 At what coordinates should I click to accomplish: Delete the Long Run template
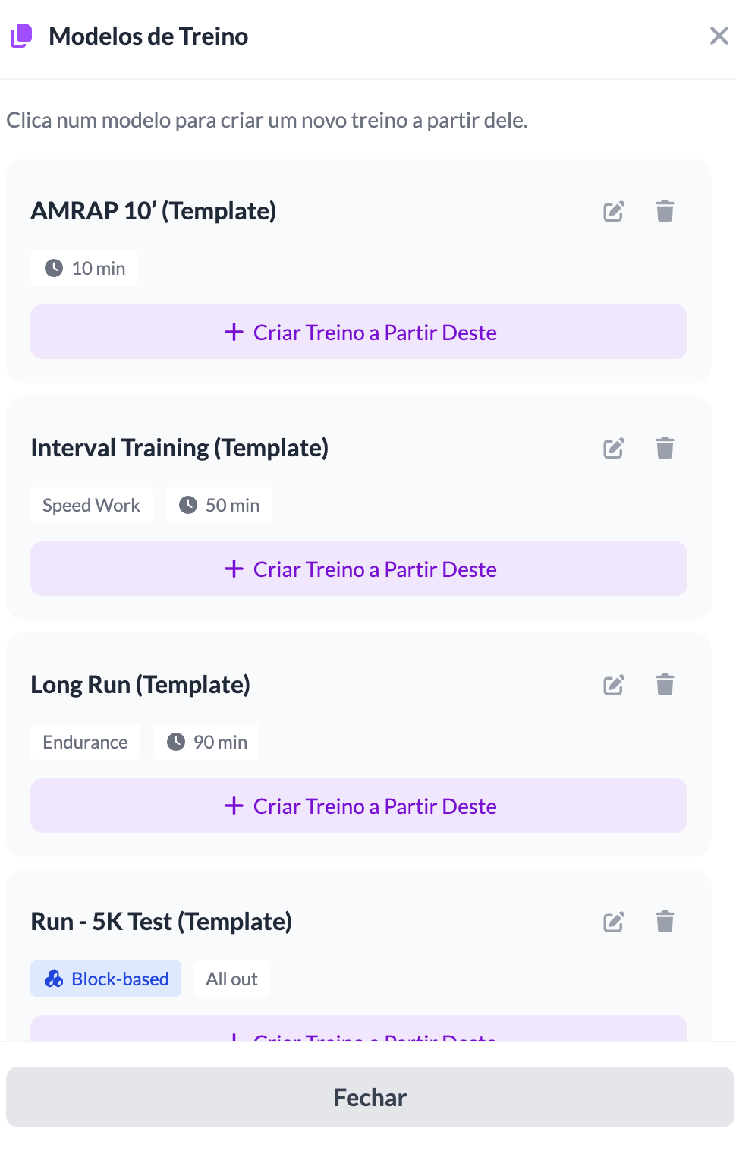(665, 685)
